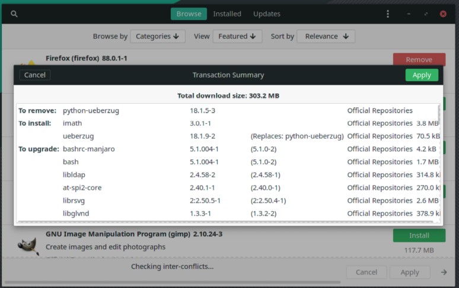Click Remove button for Firefox

click(x=419, y=59)
